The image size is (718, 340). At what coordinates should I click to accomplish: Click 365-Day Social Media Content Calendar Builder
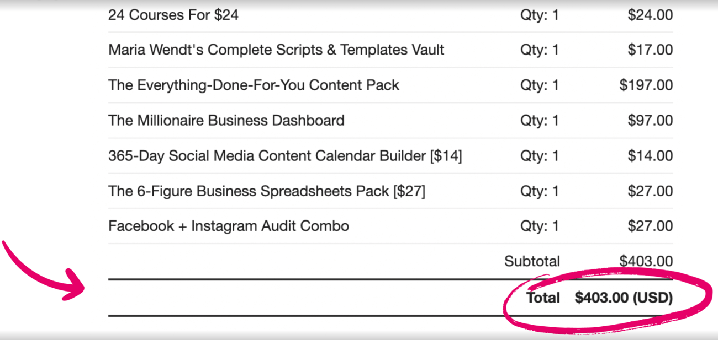[x=285, y=156]
